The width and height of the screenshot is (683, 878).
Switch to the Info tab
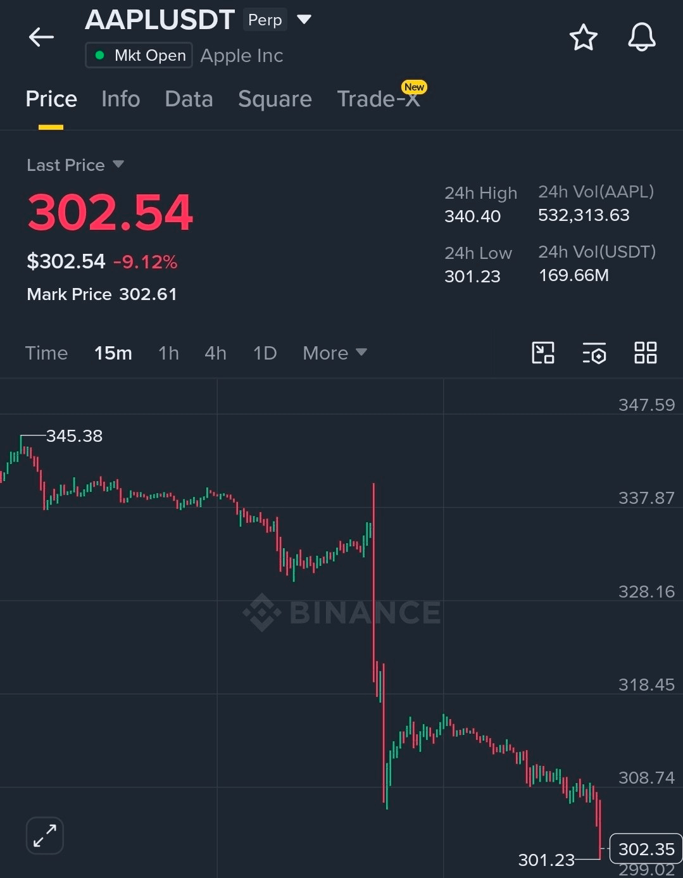(120, 99)
